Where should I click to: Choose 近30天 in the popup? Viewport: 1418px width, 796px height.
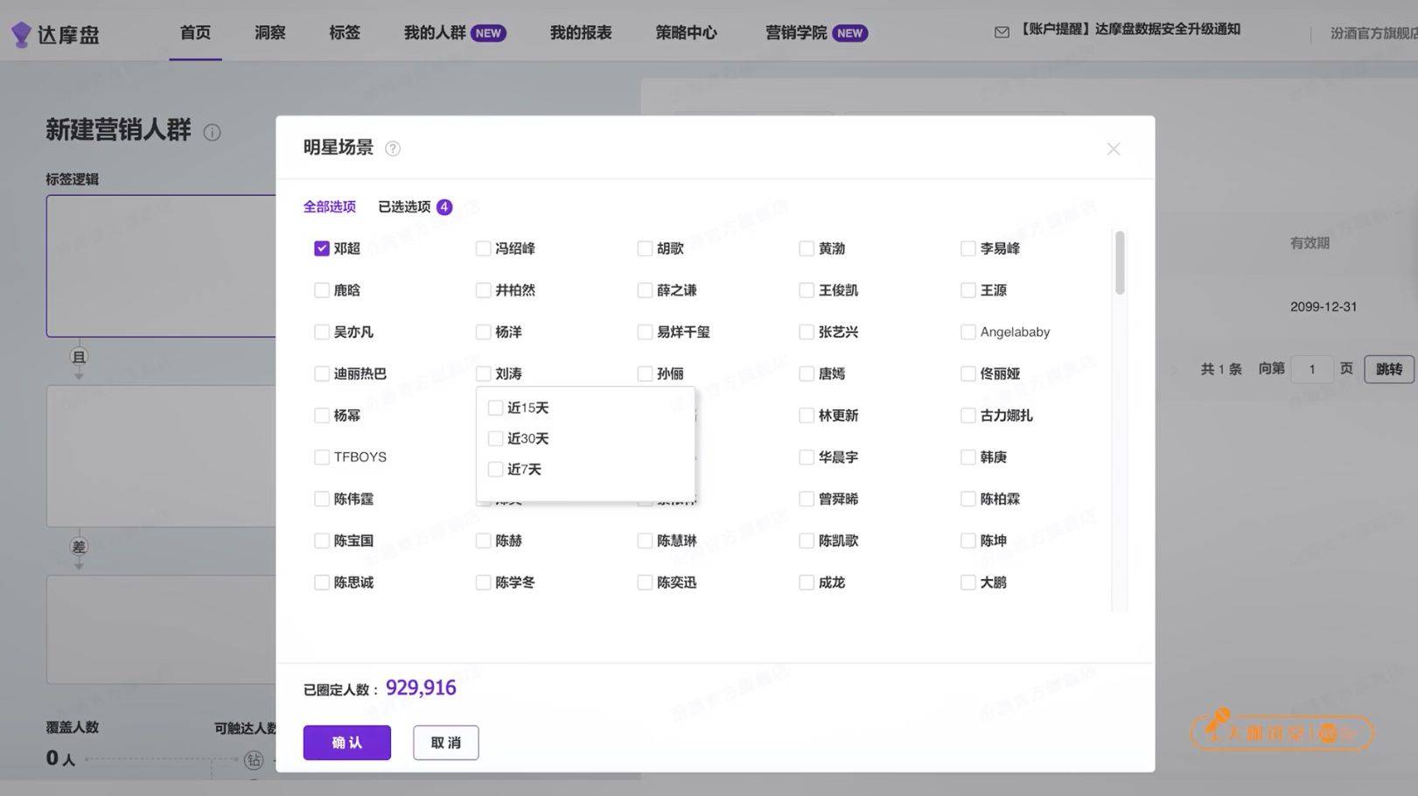[495, 438]
